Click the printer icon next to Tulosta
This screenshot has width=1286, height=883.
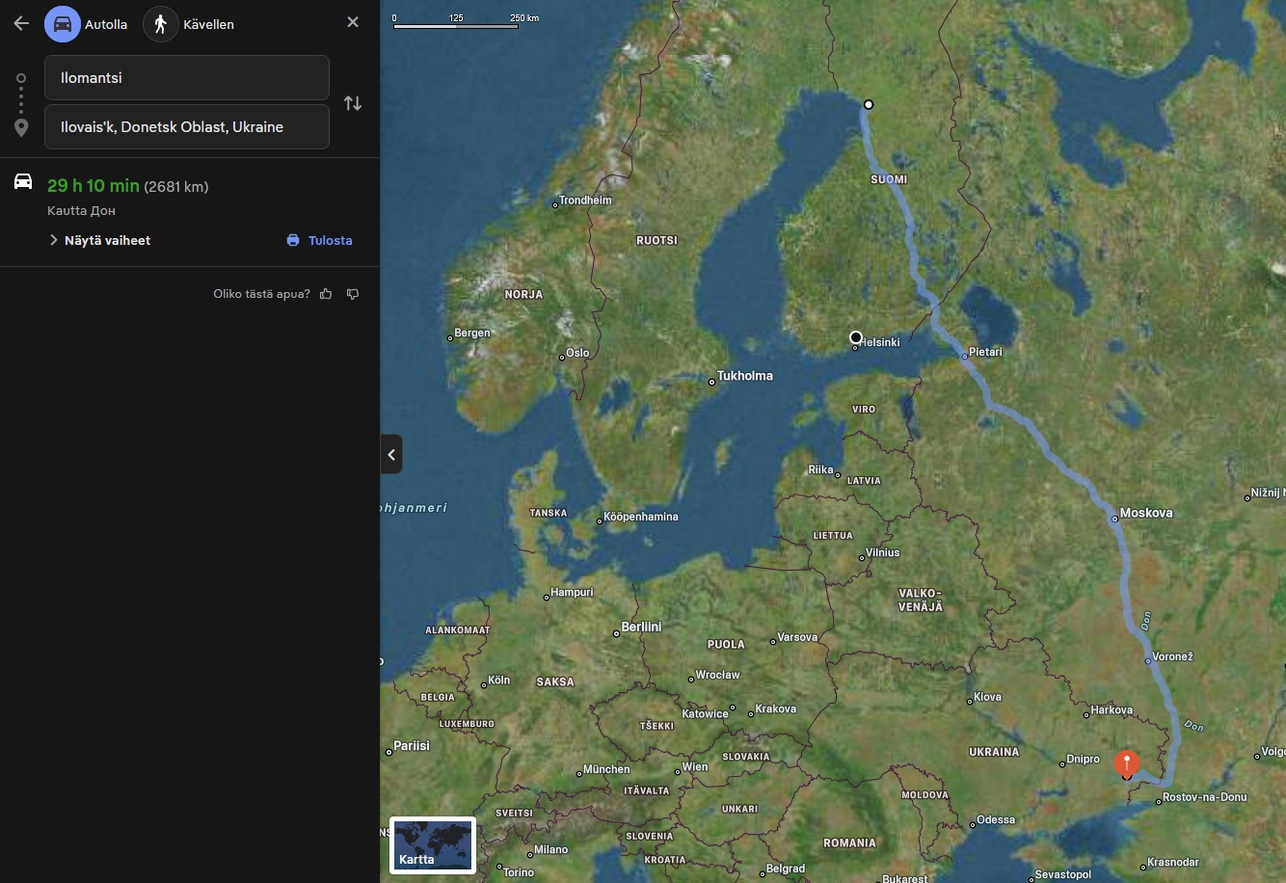(293, 240)
